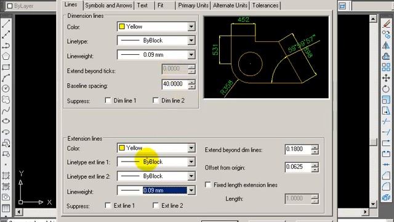Select the Ellipse Arc tool

[6, 132]
